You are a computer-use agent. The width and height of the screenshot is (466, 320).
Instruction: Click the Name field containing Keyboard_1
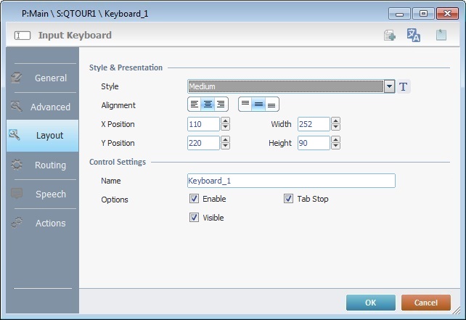pyautogui.click(x=290, y=181)
